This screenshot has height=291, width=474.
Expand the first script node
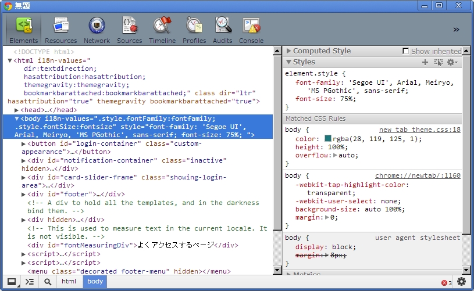pyautogui.click(x=24, y=254)
